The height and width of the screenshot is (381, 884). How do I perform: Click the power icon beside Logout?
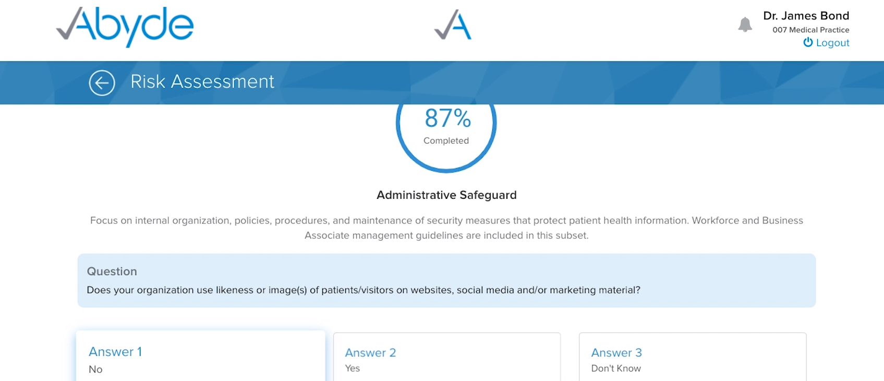808,42
